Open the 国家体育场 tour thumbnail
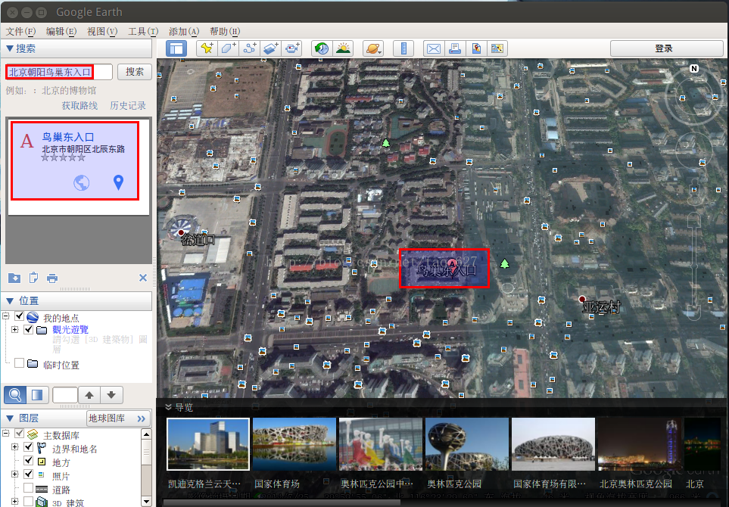 point(294,445)
